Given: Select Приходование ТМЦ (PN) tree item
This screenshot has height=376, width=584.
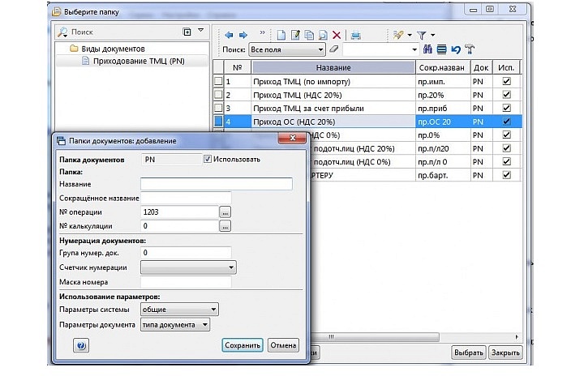Looking at the screenshot, I should pyautogui.click(x=135, y=61).
